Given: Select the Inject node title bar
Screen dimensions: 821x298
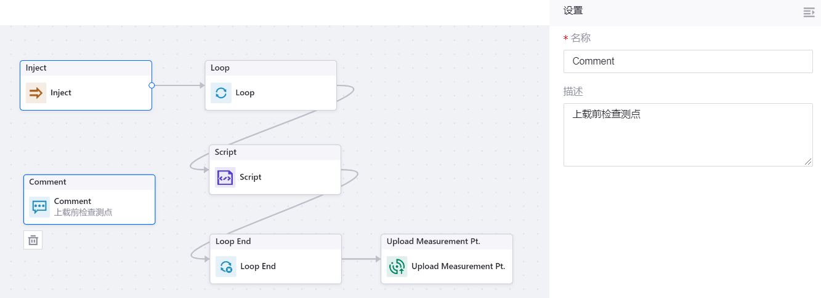Looking at the screenshot, I should (x=86, y=68).
